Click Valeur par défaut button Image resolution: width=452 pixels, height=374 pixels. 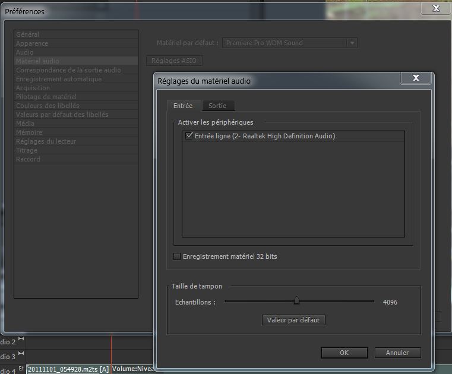point(293,320)
